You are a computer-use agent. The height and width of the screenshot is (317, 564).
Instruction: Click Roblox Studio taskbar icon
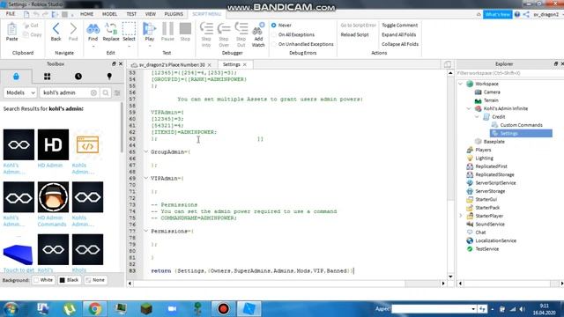coord(249,309)
